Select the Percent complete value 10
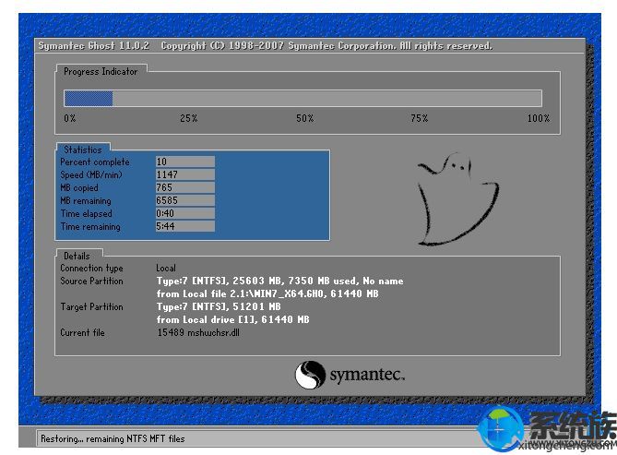 point(185,162)
